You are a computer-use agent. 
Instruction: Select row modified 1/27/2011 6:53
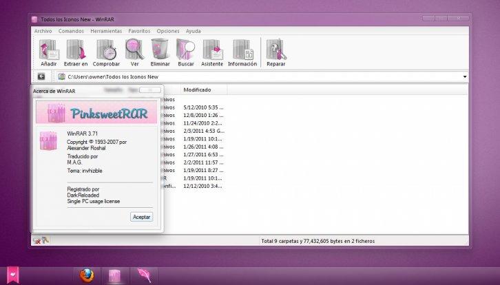click(203, 155)
